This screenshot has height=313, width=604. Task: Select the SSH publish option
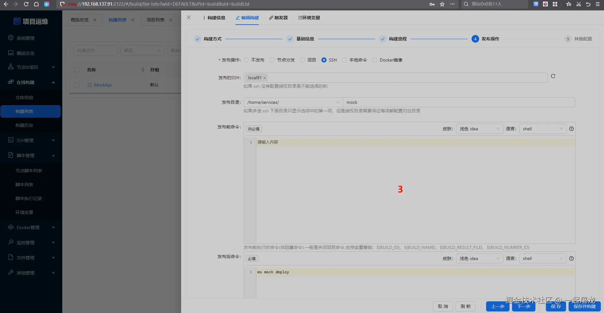324,60
